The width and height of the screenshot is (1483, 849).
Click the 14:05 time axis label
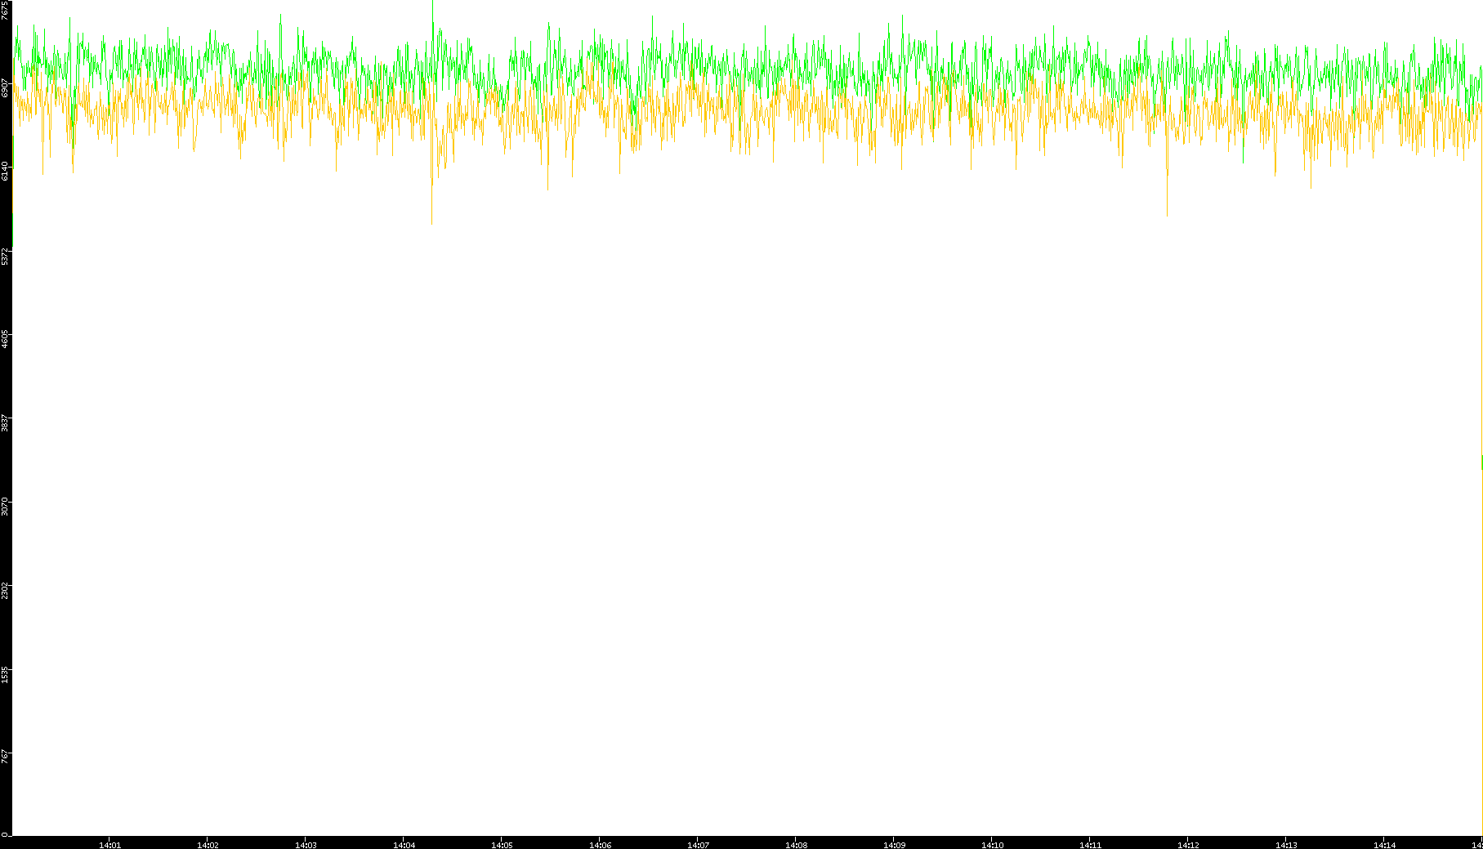(502, 844)
